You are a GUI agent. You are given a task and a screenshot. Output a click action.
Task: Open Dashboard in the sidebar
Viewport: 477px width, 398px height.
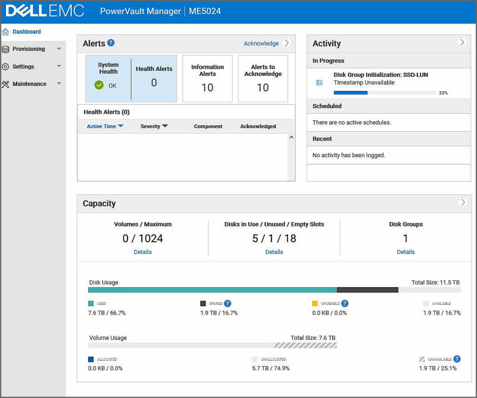(x=27, y=32)
